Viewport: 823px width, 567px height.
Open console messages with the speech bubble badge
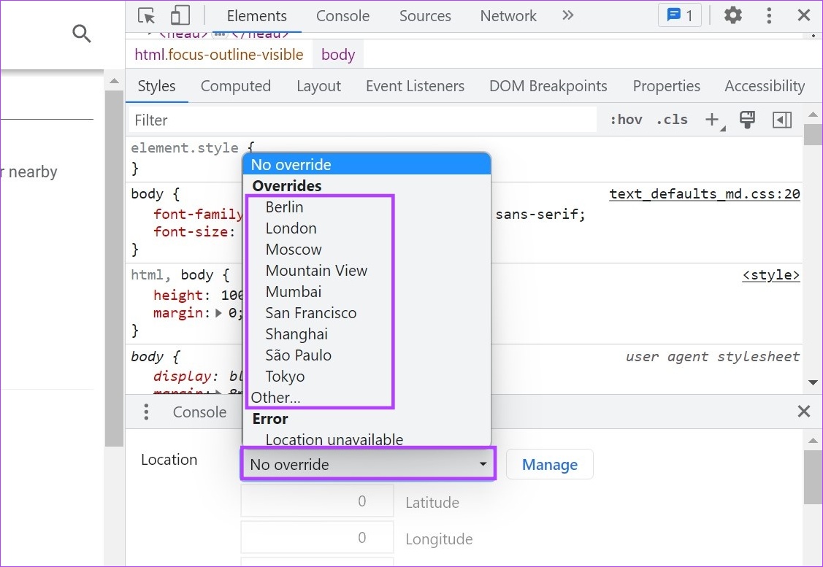tap(678, 15)
